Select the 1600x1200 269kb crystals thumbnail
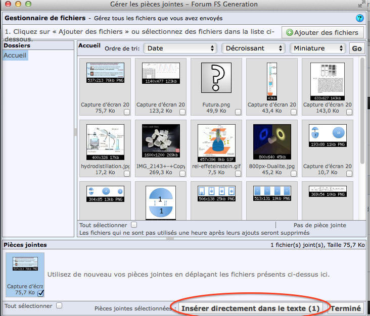The width and height of the screenshot is (370, 316). (x=161, y=141)
